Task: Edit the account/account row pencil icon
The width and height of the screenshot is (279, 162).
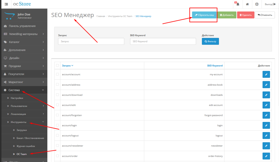Action: [x=266, y=74]
